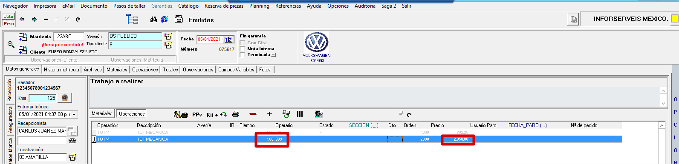Open the Pasos de taller menu
This screenshot has width=679, height=164.
(129, 6)
